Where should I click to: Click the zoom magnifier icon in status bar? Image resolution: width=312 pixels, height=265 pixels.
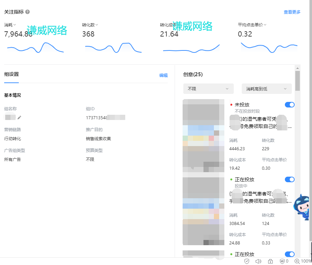click(297, 261)
